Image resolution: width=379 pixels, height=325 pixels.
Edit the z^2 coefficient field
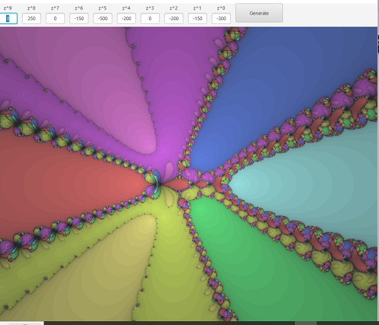(x=174, y=18)
